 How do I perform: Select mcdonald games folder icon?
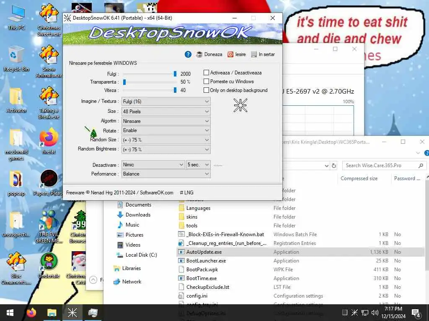point(16,145)
